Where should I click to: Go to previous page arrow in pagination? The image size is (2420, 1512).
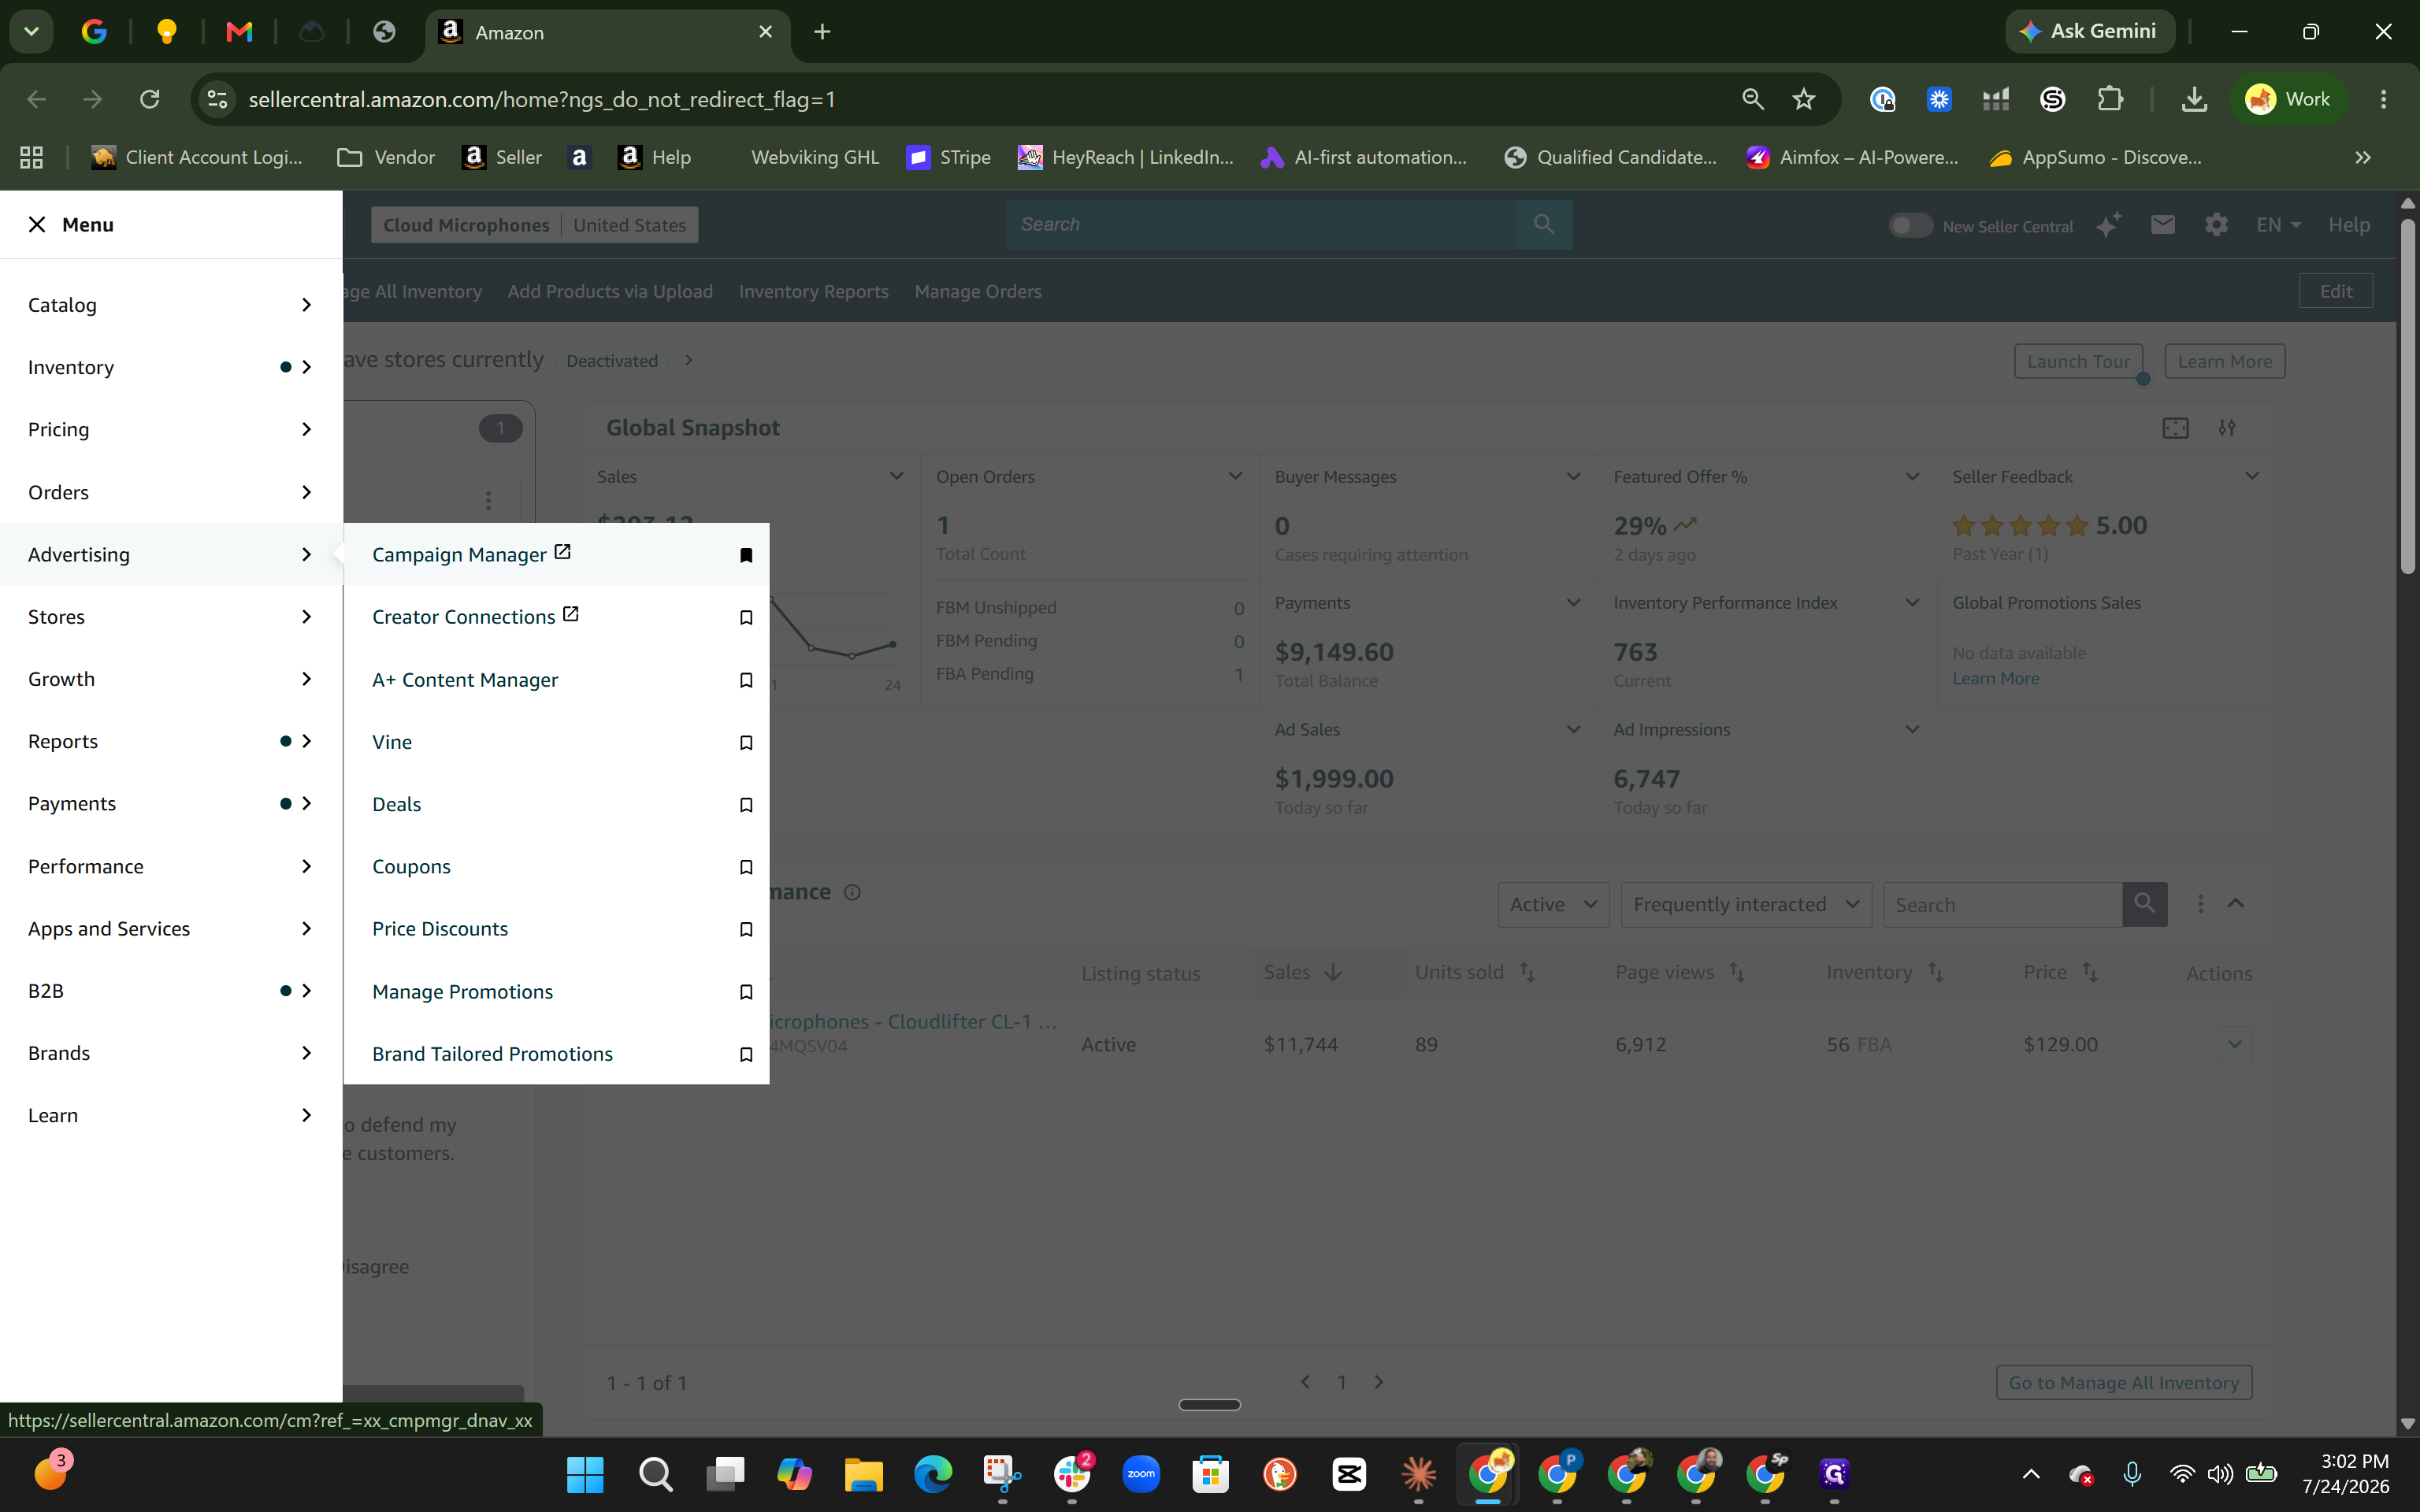click(1305, 1382)
